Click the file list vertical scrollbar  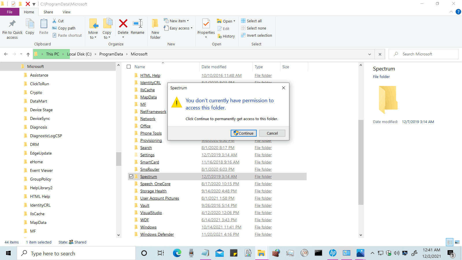(x=361, y=162)
